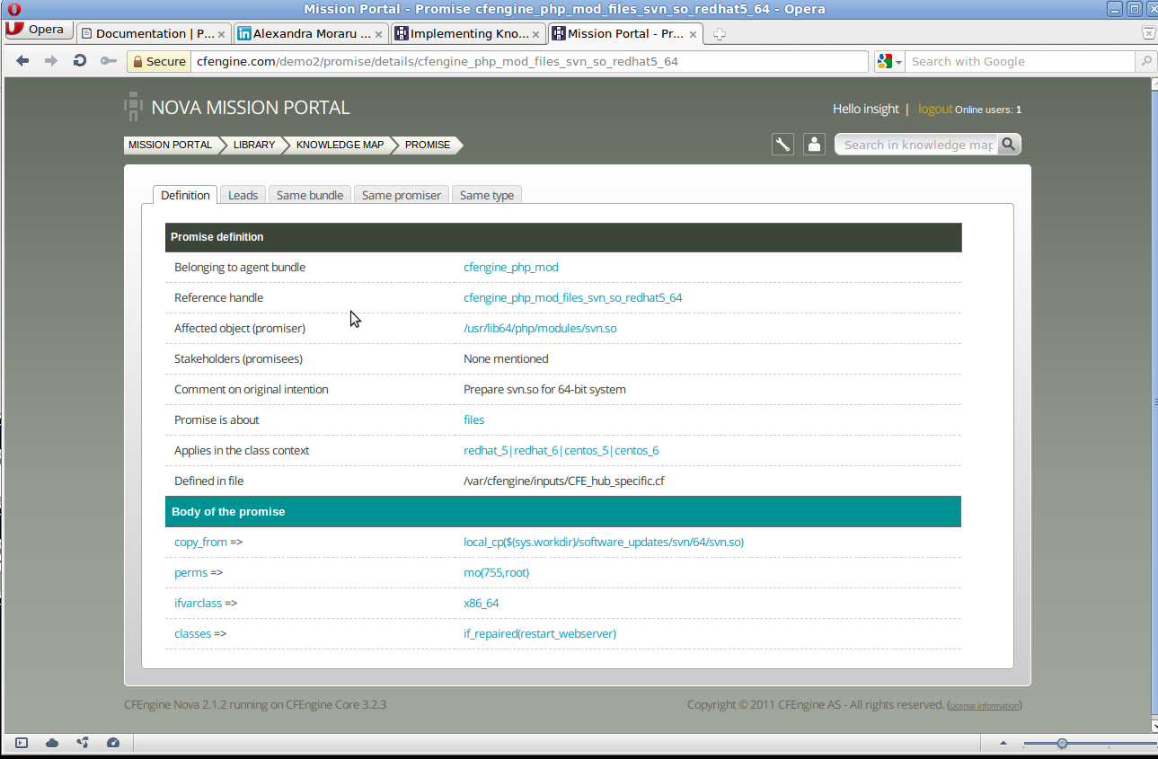Viewport: 1158px width, 759px height.
Task: Click the Prepare svn.so for 64-bit system text
Action: click(x=544, y=389)
